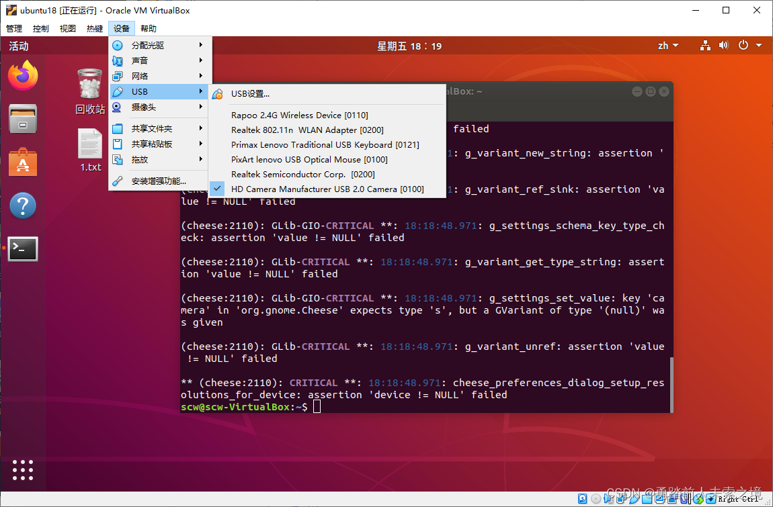Image resolution: width=773 pixels, height=507 pixels.
Task: Expand the 摄像头 webcam submenu
Action: pos(160,107)
